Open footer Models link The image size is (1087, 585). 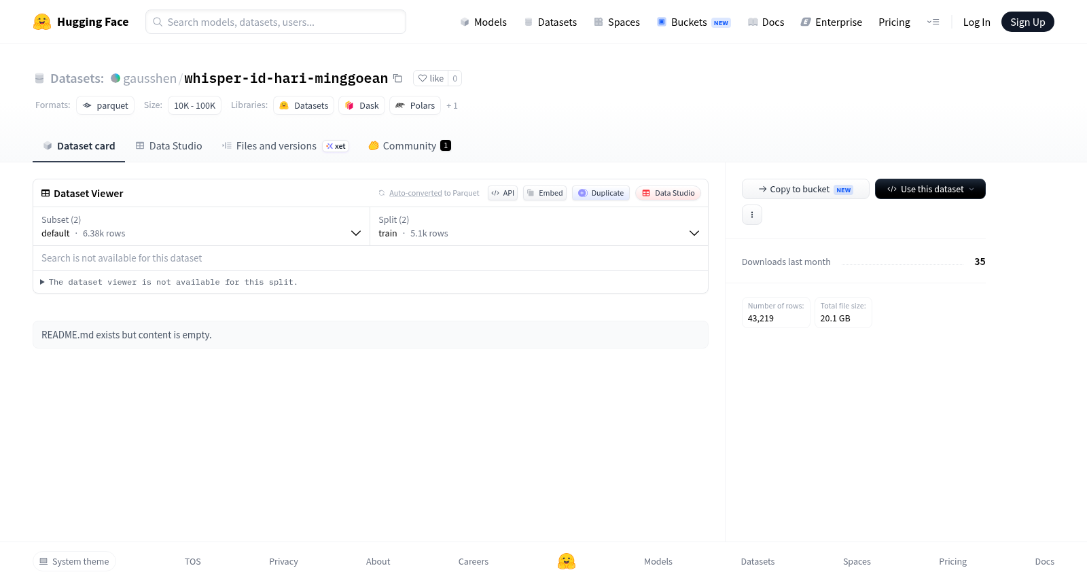pyautogui.click(x=658, y=561)
